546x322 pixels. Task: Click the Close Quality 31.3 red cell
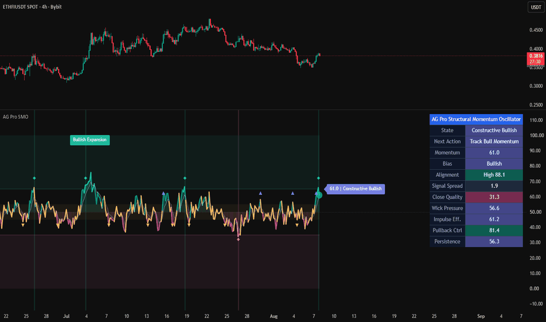tap(494, 197)
